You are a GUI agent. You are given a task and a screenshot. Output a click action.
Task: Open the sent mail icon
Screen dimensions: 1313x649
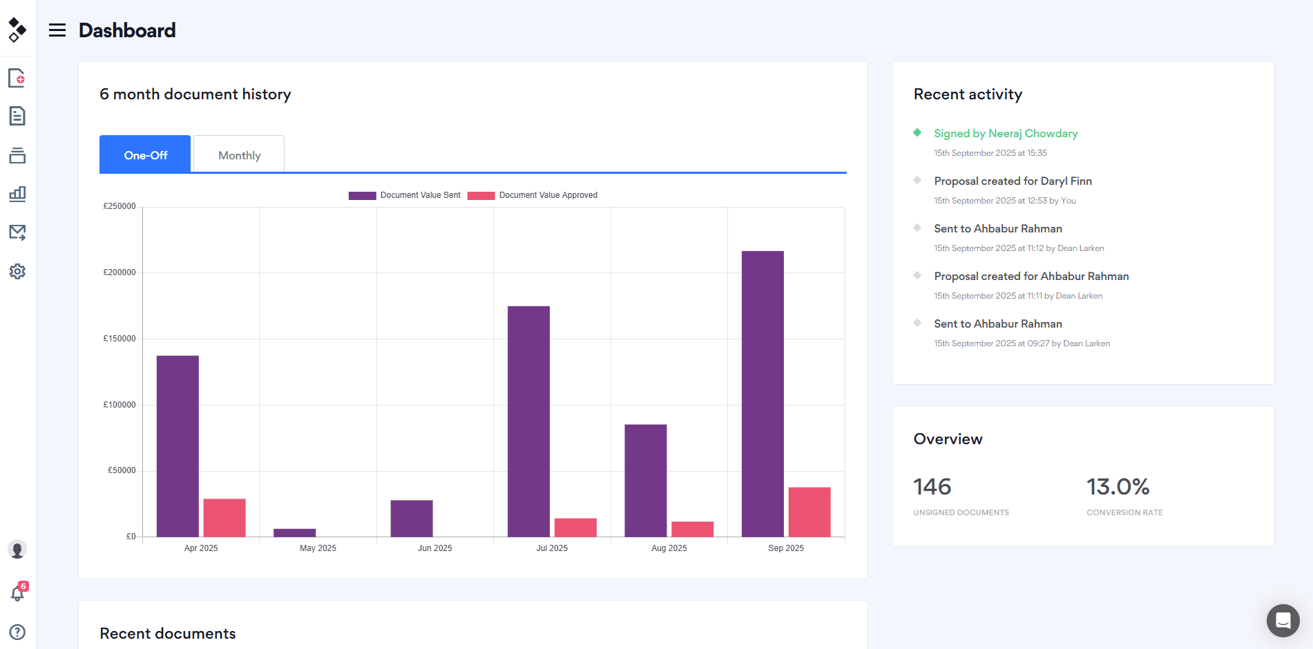click(17, 232)
